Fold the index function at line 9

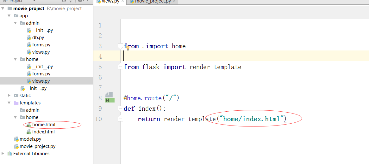tap(120, 108)
